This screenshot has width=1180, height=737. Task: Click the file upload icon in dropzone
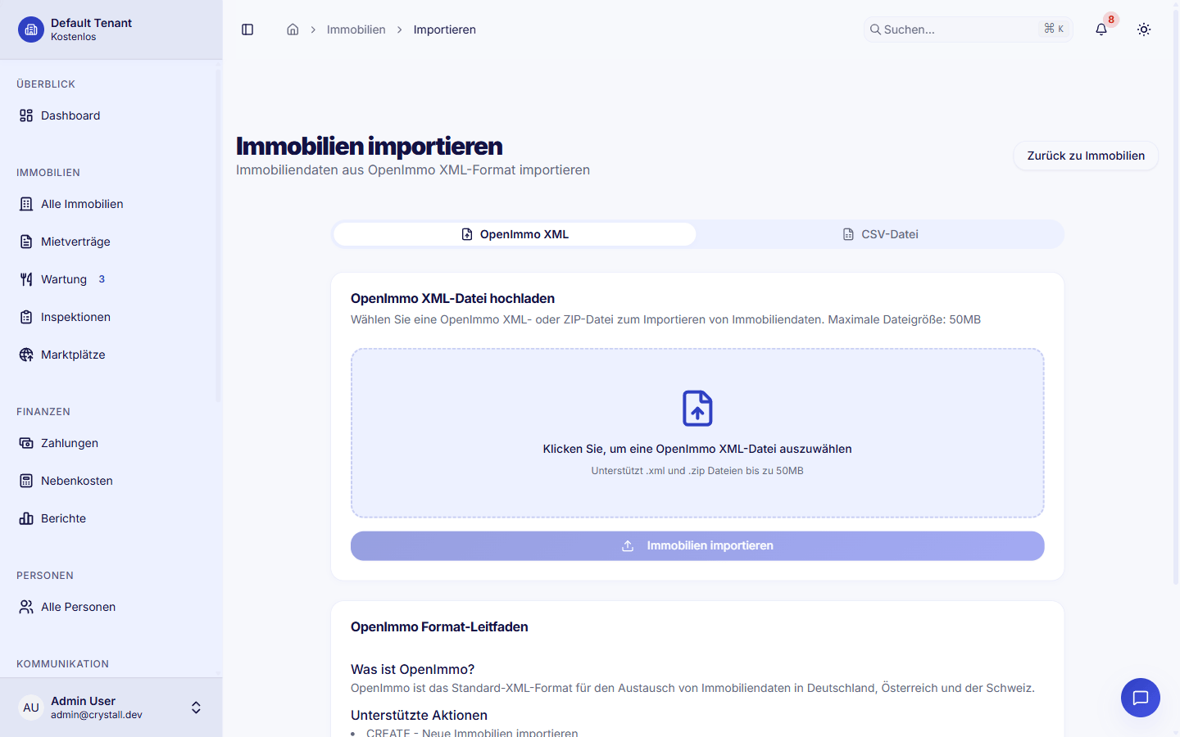coord(697,408)
